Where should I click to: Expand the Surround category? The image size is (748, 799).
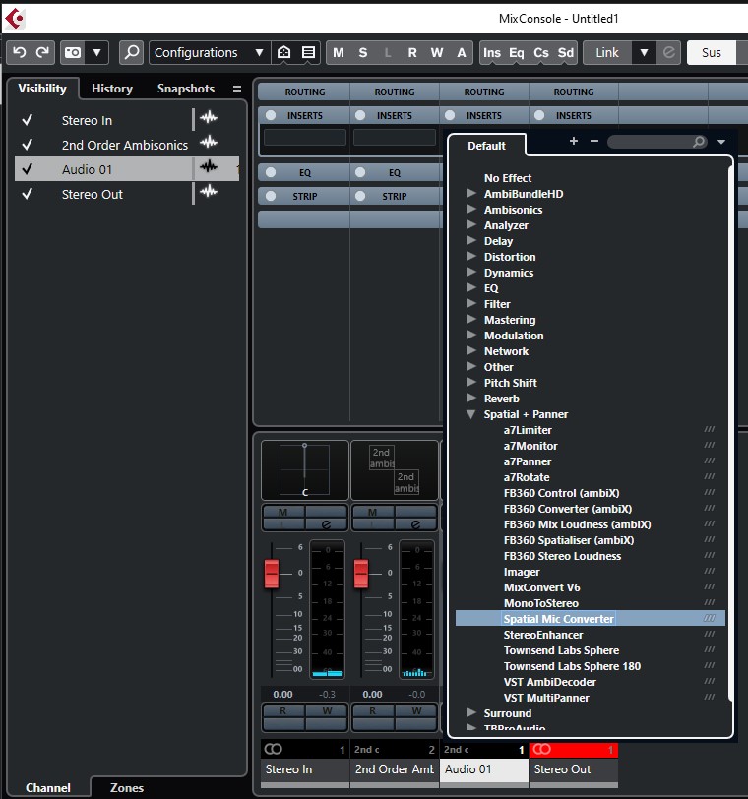tap(471, 713)
